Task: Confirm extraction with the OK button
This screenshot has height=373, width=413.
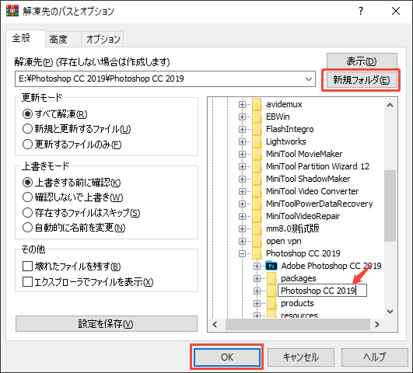Action: (227, 357)
